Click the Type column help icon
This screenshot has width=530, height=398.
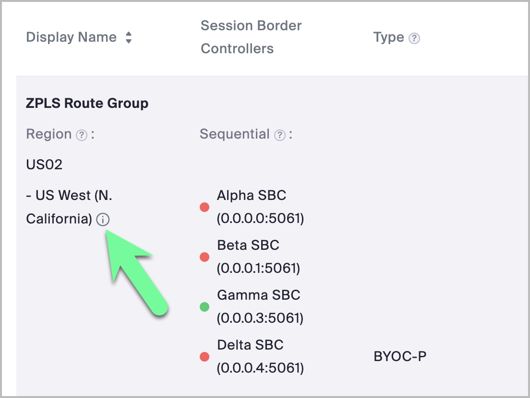414,38
